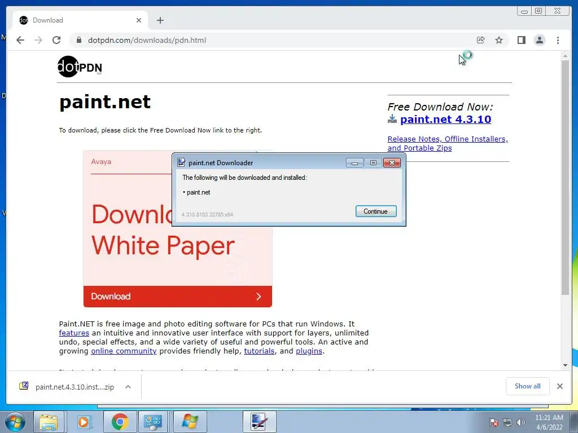Click Show all downloads
The height and width of the screenshot is (433, 578).
pyautogui.click(x=528, y=386)
